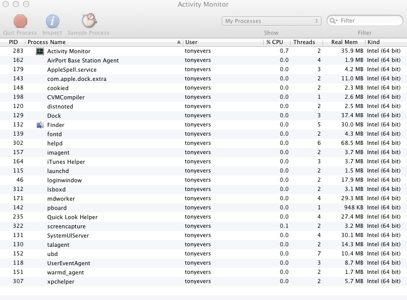Image resolution: width=407 pixels, height=300 pixels.
Task: Select the Quick Look Helper process
Action: pos(204,217)
